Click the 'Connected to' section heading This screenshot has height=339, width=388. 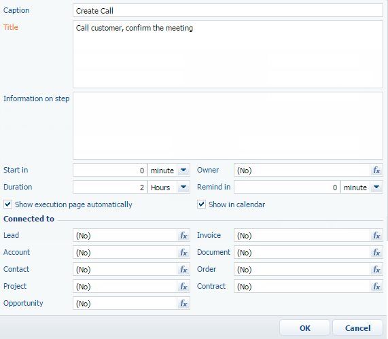click(29, 219)
